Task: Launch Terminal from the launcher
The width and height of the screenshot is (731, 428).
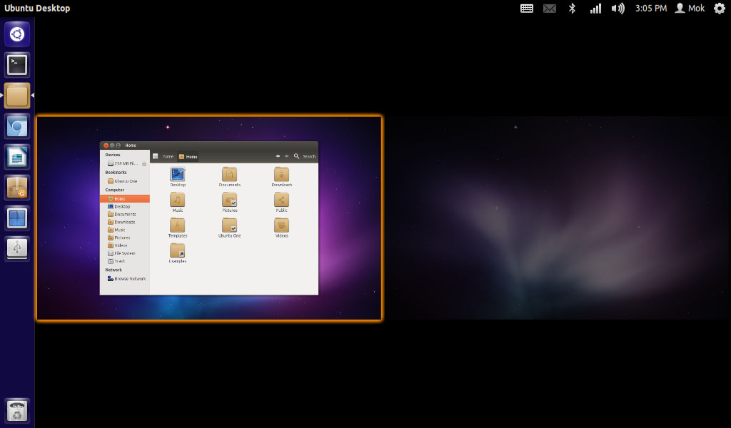Action: 17,65
